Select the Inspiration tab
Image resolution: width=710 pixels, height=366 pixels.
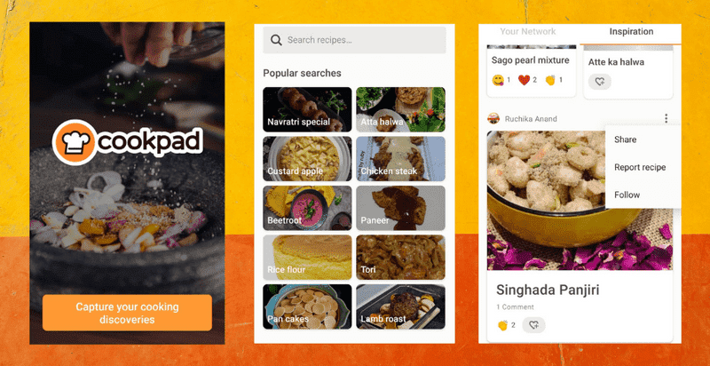pos(631,32)
